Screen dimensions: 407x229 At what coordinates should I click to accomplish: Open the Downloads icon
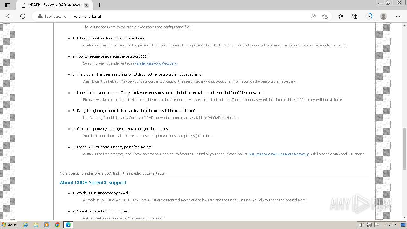point(369,16)
